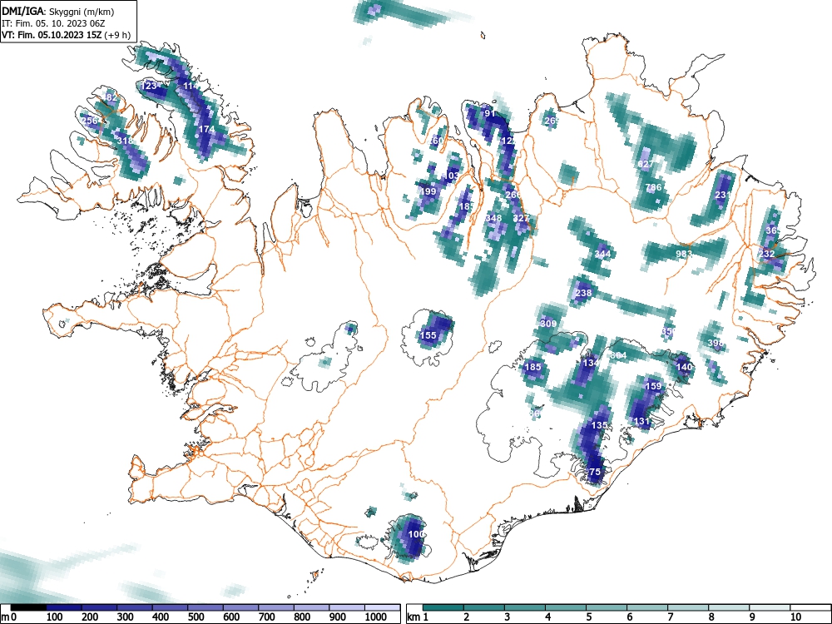
Task: Click the visibility value 256 on the map
Action: [x=90, y=121]
